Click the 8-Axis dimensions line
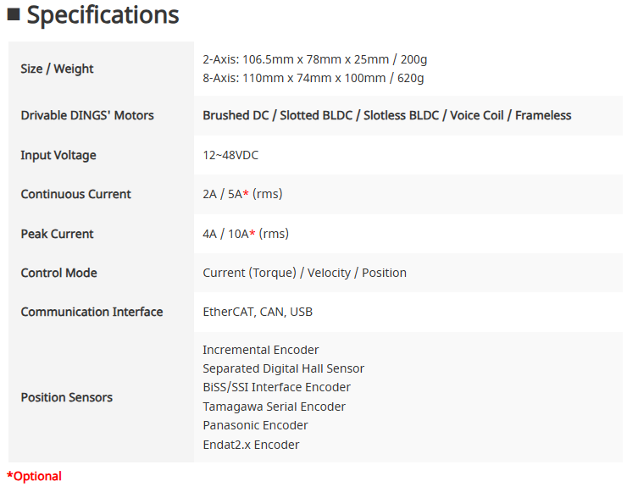 point(313,78)
